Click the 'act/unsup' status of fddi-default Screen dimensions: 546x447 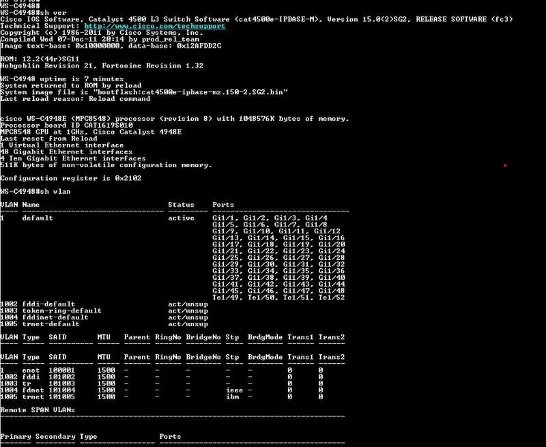point(188,304)
